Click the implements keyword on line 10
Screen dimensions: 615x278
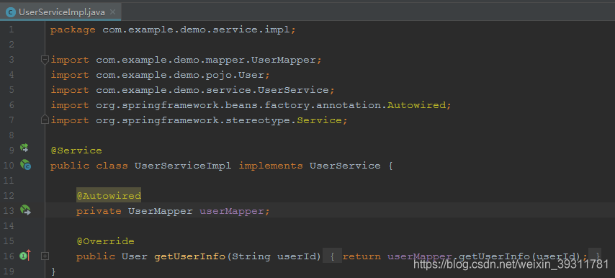(271, 166)
